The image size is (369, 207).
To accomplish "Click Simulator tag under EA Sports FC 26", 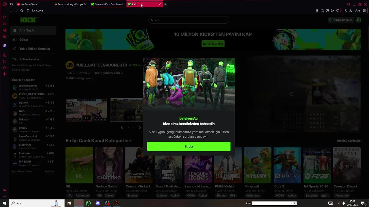I will coord(311,195).
